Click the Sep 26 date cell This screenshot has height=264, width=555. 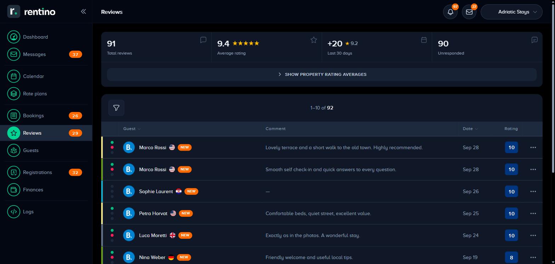point(470,191)
